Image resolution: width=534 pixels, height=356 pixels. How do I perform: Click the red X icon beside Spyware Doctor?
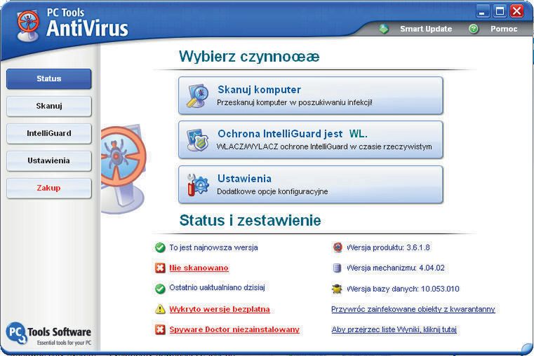point(160,329)
